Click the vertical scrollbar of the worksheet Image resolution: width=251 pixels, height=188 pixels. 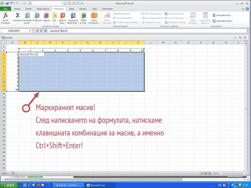tap(246, 109)
